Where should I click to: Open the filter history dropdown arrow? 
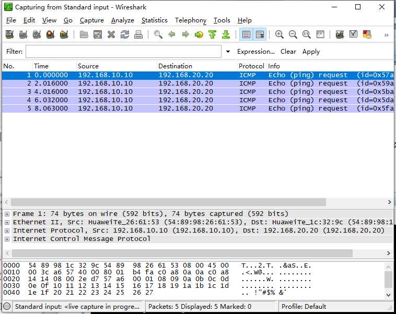[x=228, y=52]
